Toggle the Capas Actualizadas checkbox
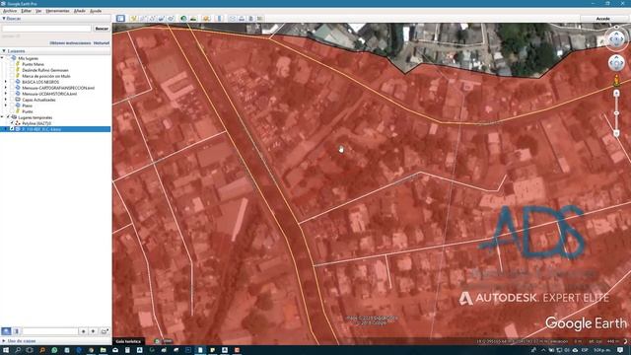631x355 pixels. [x=12, y=100]
